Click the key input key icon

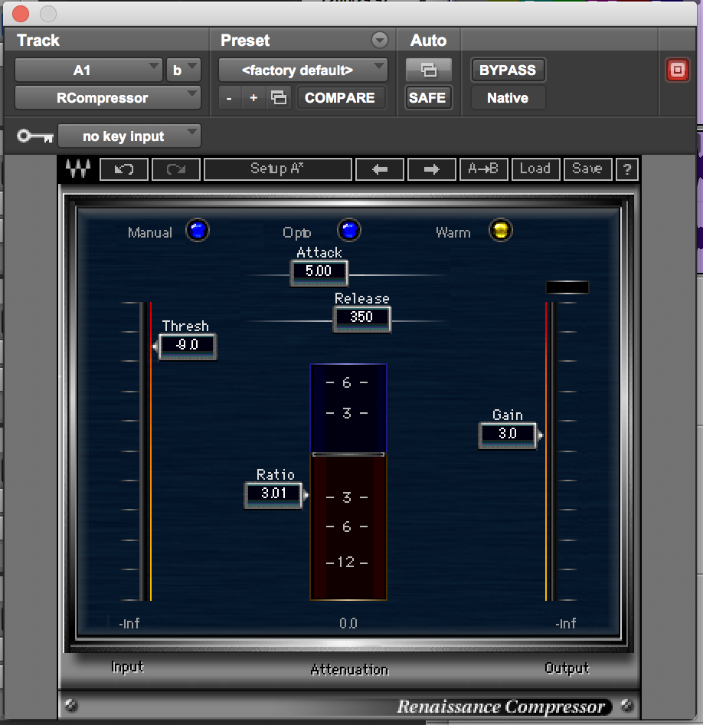pyautogui.click(x=35, y=136)
